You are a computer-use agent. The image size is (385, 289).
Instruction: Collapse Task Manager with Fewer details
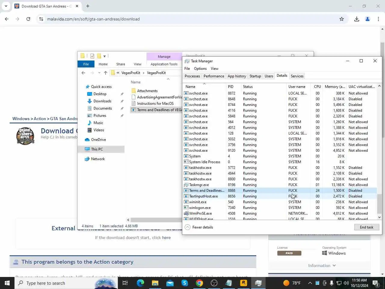(199, 227)
